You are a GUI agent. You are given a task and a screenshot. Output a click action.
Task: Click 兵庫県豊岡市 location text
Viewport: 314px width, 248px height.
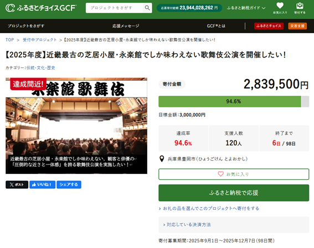coord(208,159)
